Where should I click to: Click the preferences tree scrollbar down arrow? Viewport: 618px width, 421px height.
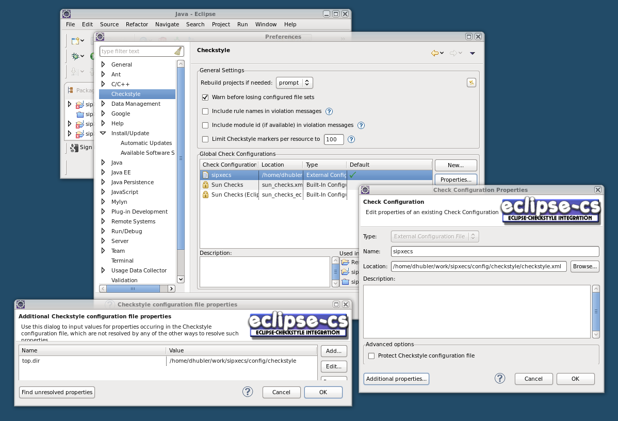coord(181,279)
